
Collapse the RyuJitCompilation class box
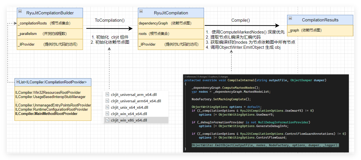[x=141, y=11]
